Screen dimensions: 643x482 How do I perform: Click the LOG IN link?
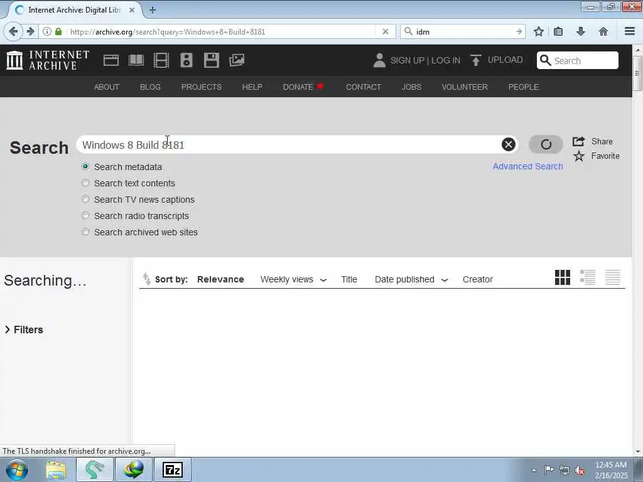pyautogui.click(x=446, y=60)
